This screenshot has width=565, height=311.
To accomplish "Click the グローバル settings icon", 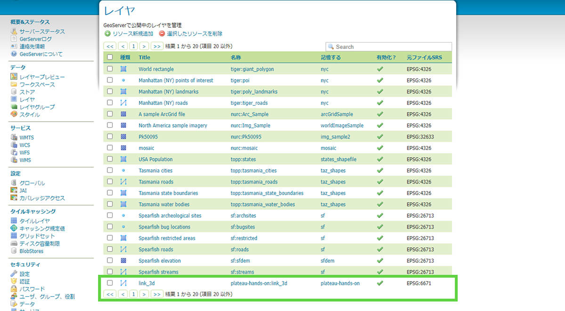I will click(x=14, y=183).
